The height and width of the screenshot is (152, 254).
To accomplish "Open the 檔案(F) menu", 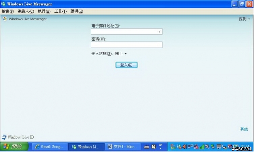I will point(8,11).
